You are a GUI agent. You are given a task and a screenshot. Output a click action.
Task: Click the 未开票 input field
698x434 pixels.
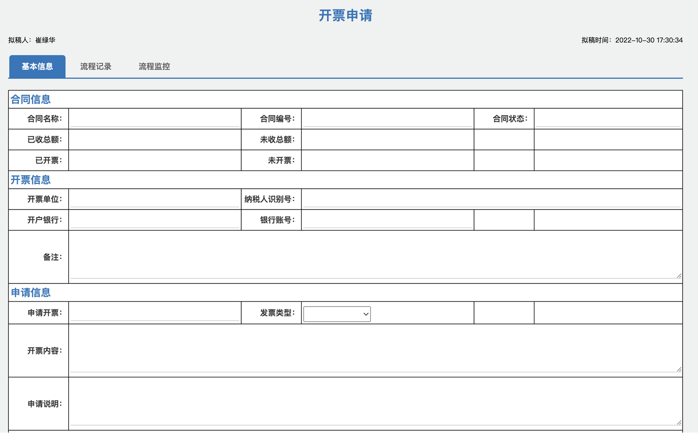[x=387, y=160]
